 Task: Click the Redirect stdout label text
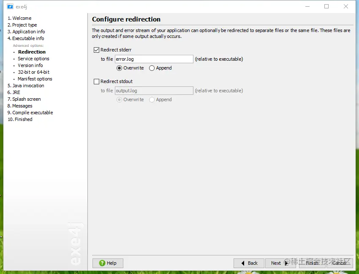pyautogui.click(x=117, y=81)
